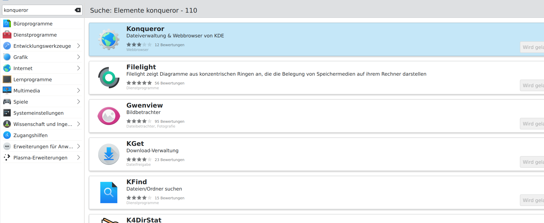The height and width of the screenshot is (223, 544).
Task: Click the Filelight title text
Action: click(141, 67)
